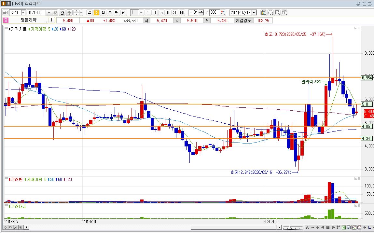
Task: Click the 'A' auto-scale icon at bottom
Action: 307,227
